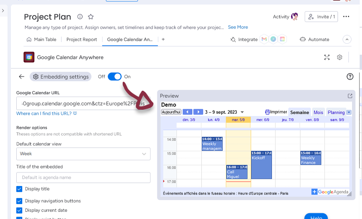The height and width of the screenshot is (219, 362).
Task: Toggle the embedding Off/On switch
Action: click(114, 77)
